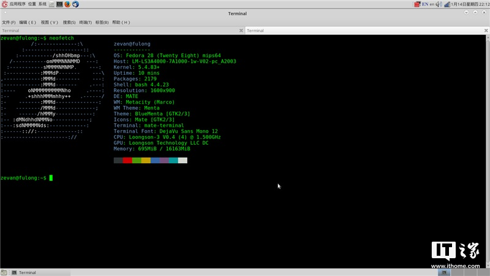Click the lowercase en keyboard layout indicator
This screenshot has width=490, height=276.
[432, 4]
